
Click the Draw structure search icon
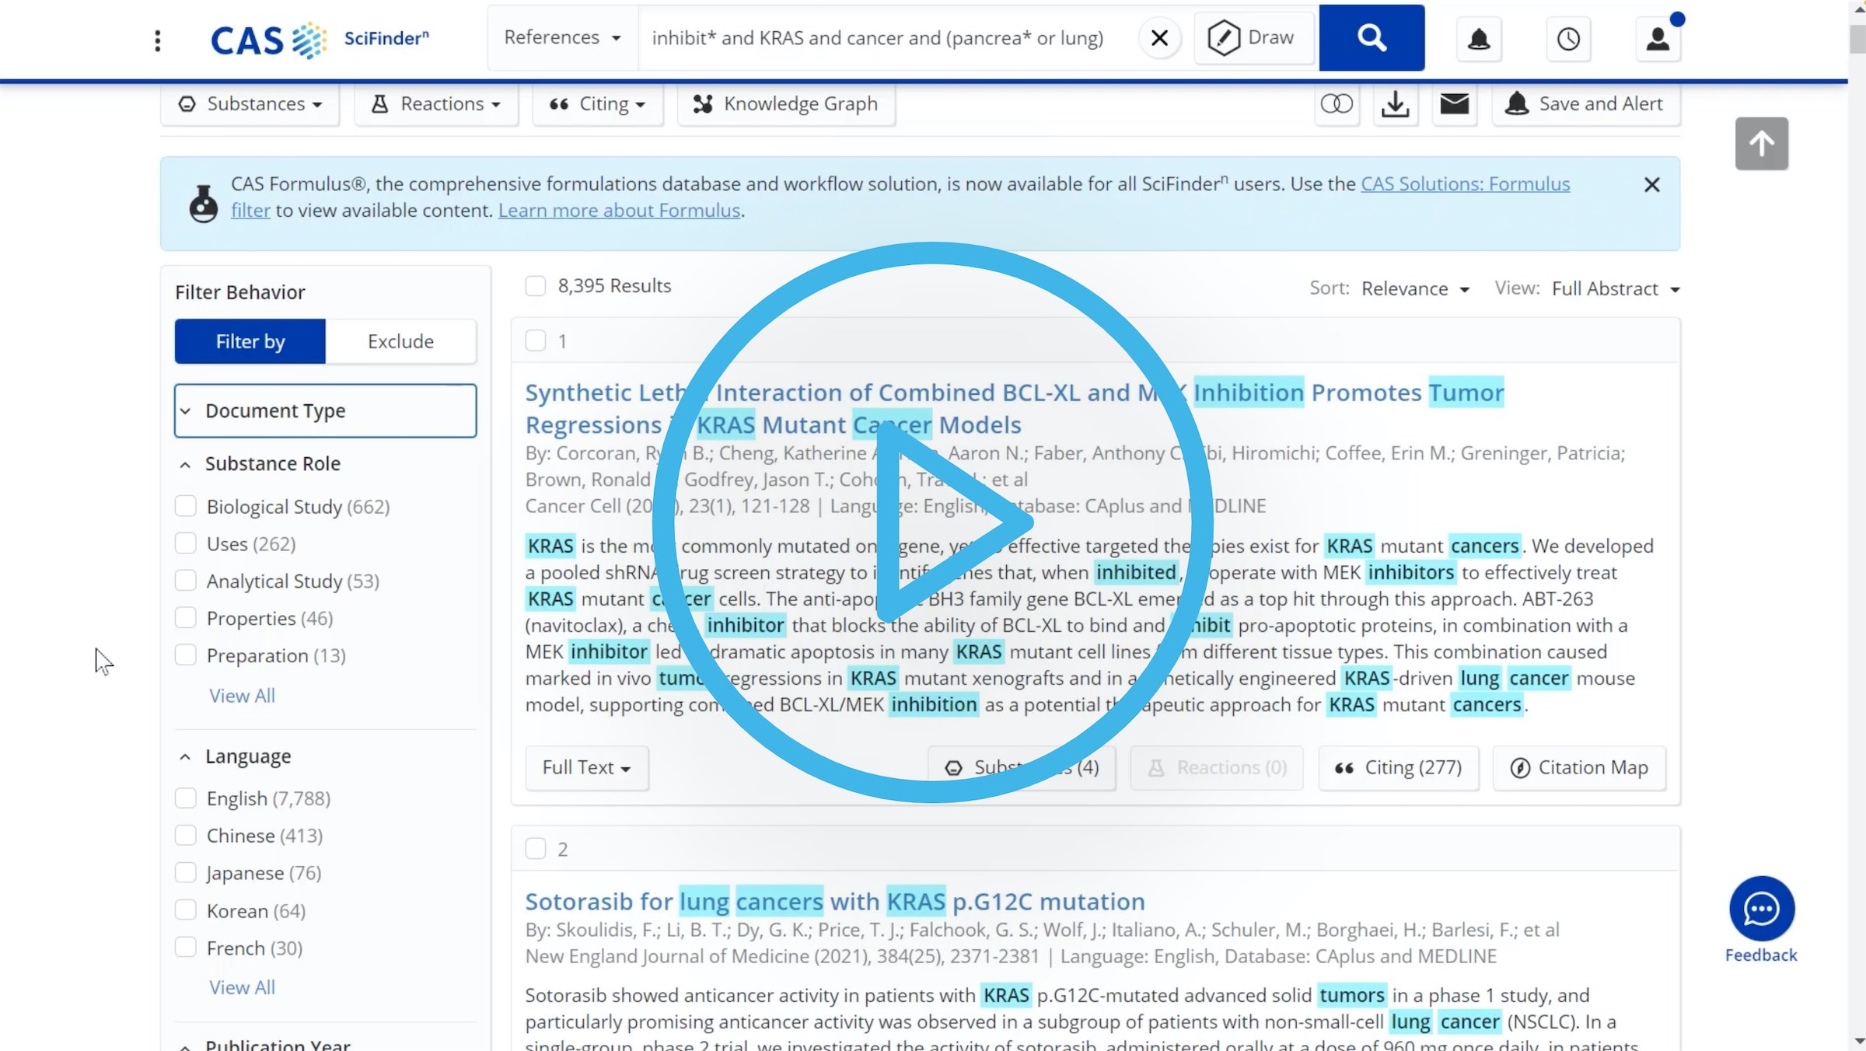tap(1249, 37)
